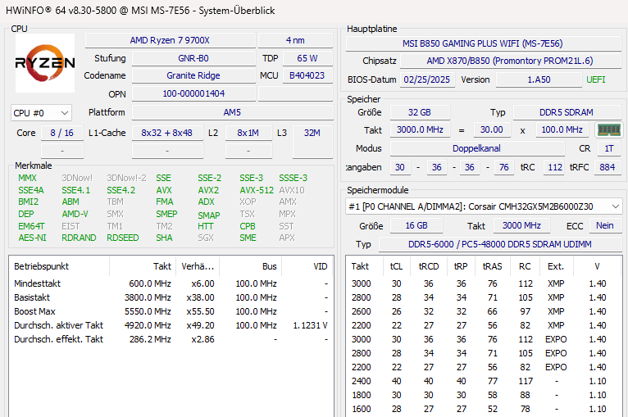Click the 100.0 MHz memory base clock field

coord(562,130)
